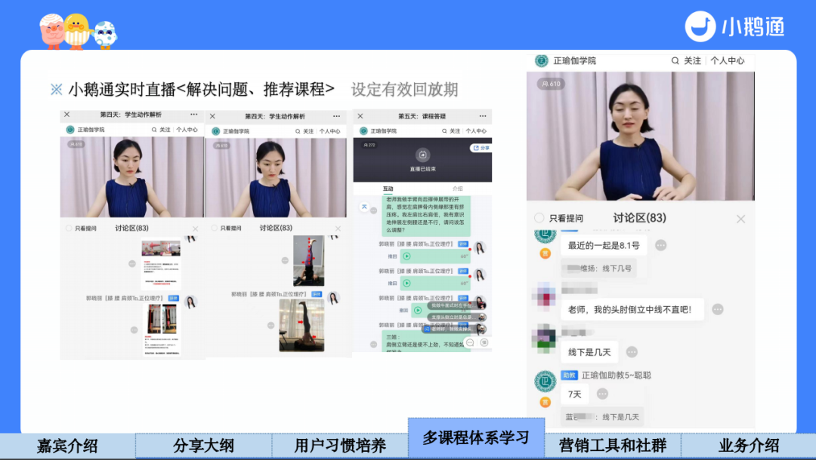Open 个人中心 in the 第五天 screenshot
This screenshot has height=460, width=816.
pos(476,130)
